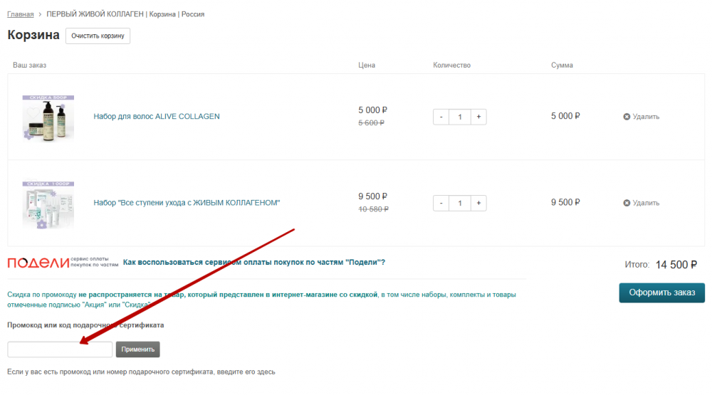712x395 pixels.
Task: Open the Главная breadcrumb link
Action: coord(21,14)
